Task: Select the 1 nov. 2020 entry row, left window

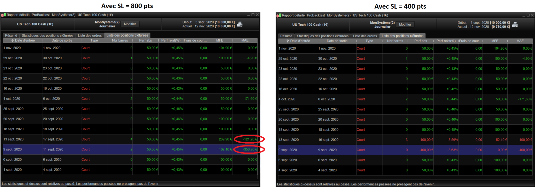Action: (130, 48)
